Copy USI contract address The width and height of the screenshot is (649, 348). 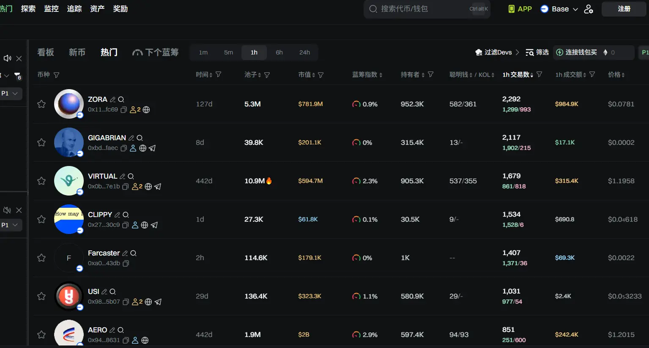[x=126, y=302]
